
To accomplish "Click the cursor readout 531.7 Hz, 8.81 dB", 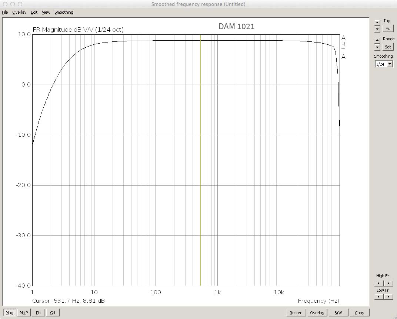I will [x=69, y=301].
